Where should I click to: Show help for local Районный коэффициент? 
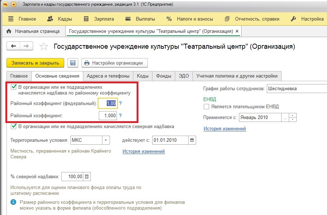click(x=120, y=116)
